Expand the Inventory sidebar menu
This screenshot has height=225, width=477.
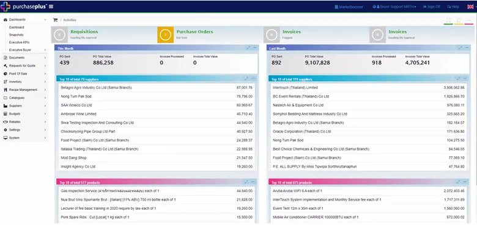[25, 82]
